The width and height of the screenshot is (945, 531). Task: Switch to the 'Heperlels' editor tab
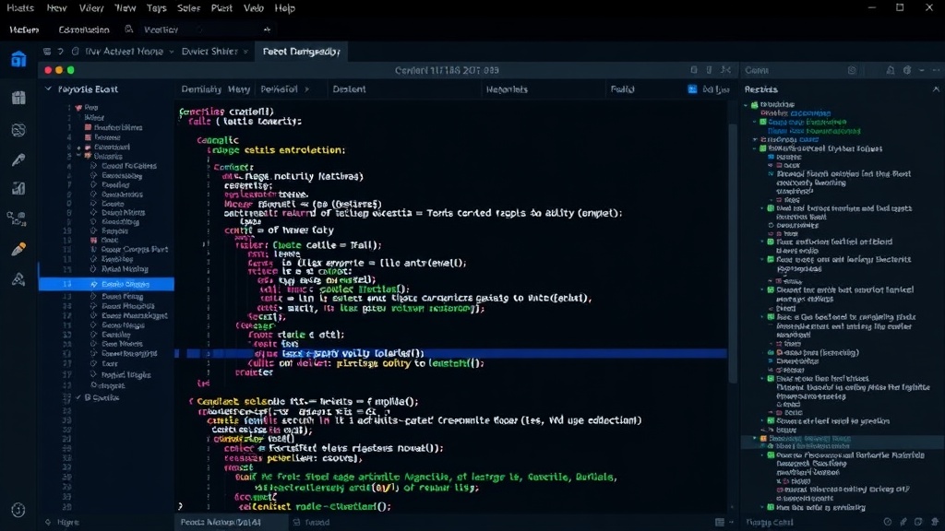(x=507, y=89)
